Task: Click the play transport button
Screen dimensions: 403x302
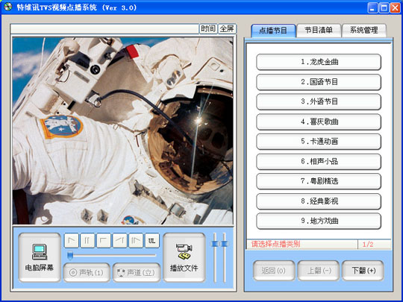Action: 72,241
